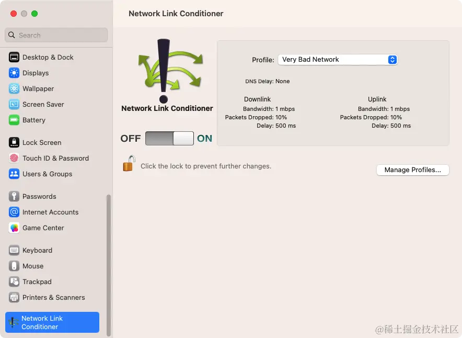Click the OFF label beside the switch

coord(131,138)
